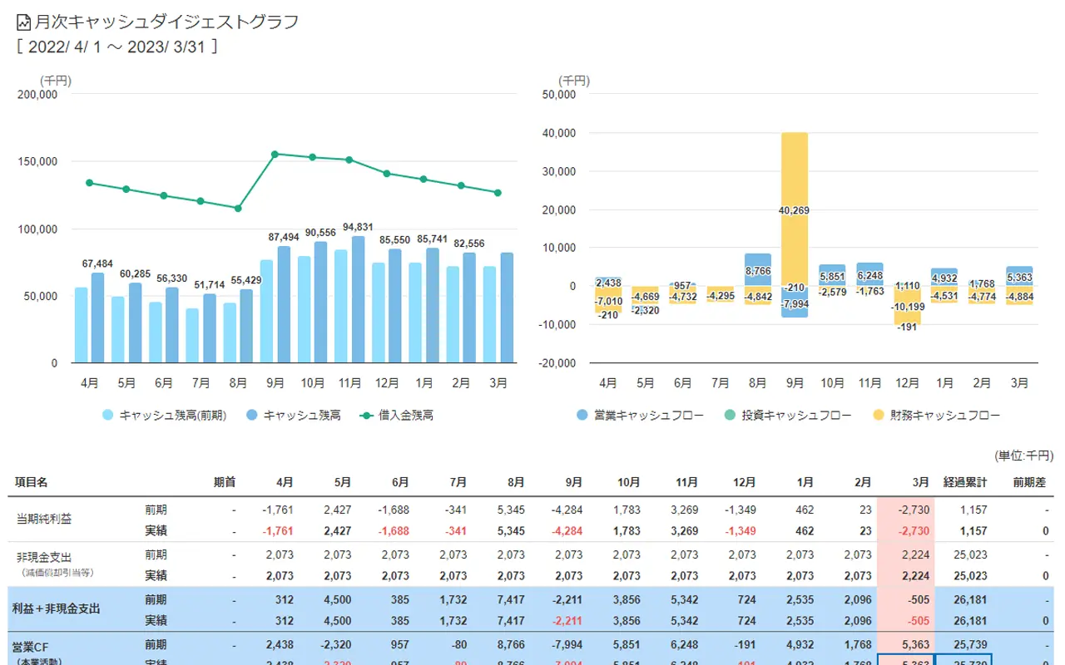Click 利益＋非現金支出 実績 red value -2,211
The image size is (1065, 665).
[x=567, y=620]
